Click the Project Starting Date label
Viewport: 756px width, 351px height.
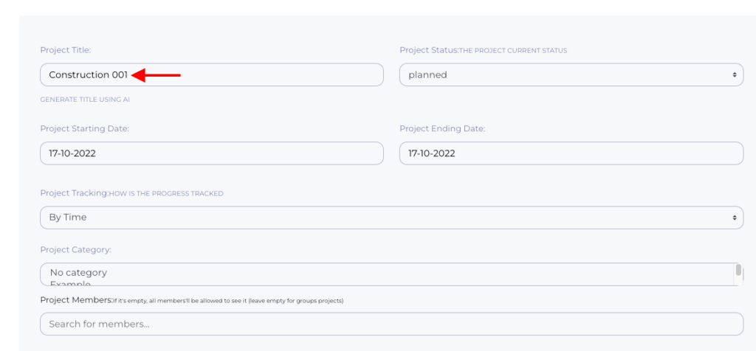[84, 128]
